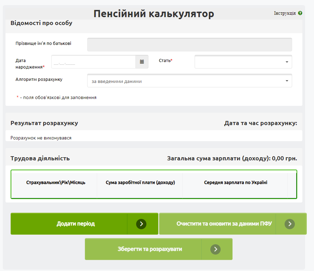Click arrow icon on Зберегти та розрахувати button

(215, 249)
